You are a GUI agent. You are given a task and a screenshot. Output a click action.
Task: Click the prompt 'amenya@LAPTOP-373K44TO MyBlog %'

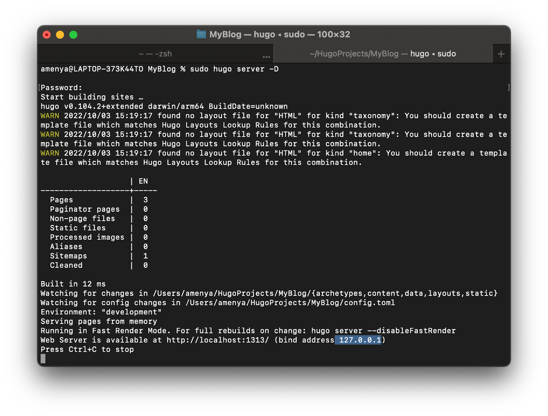tap(113, 69)
